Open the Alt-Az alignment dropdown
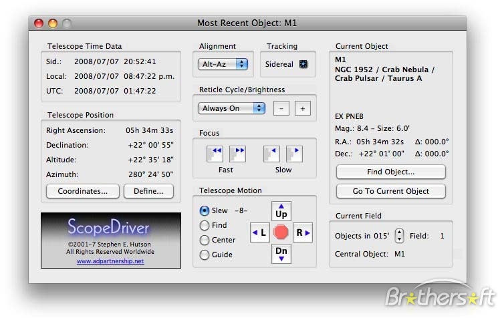This screenshot has height=318, width=498. click(x=223, y=64)
